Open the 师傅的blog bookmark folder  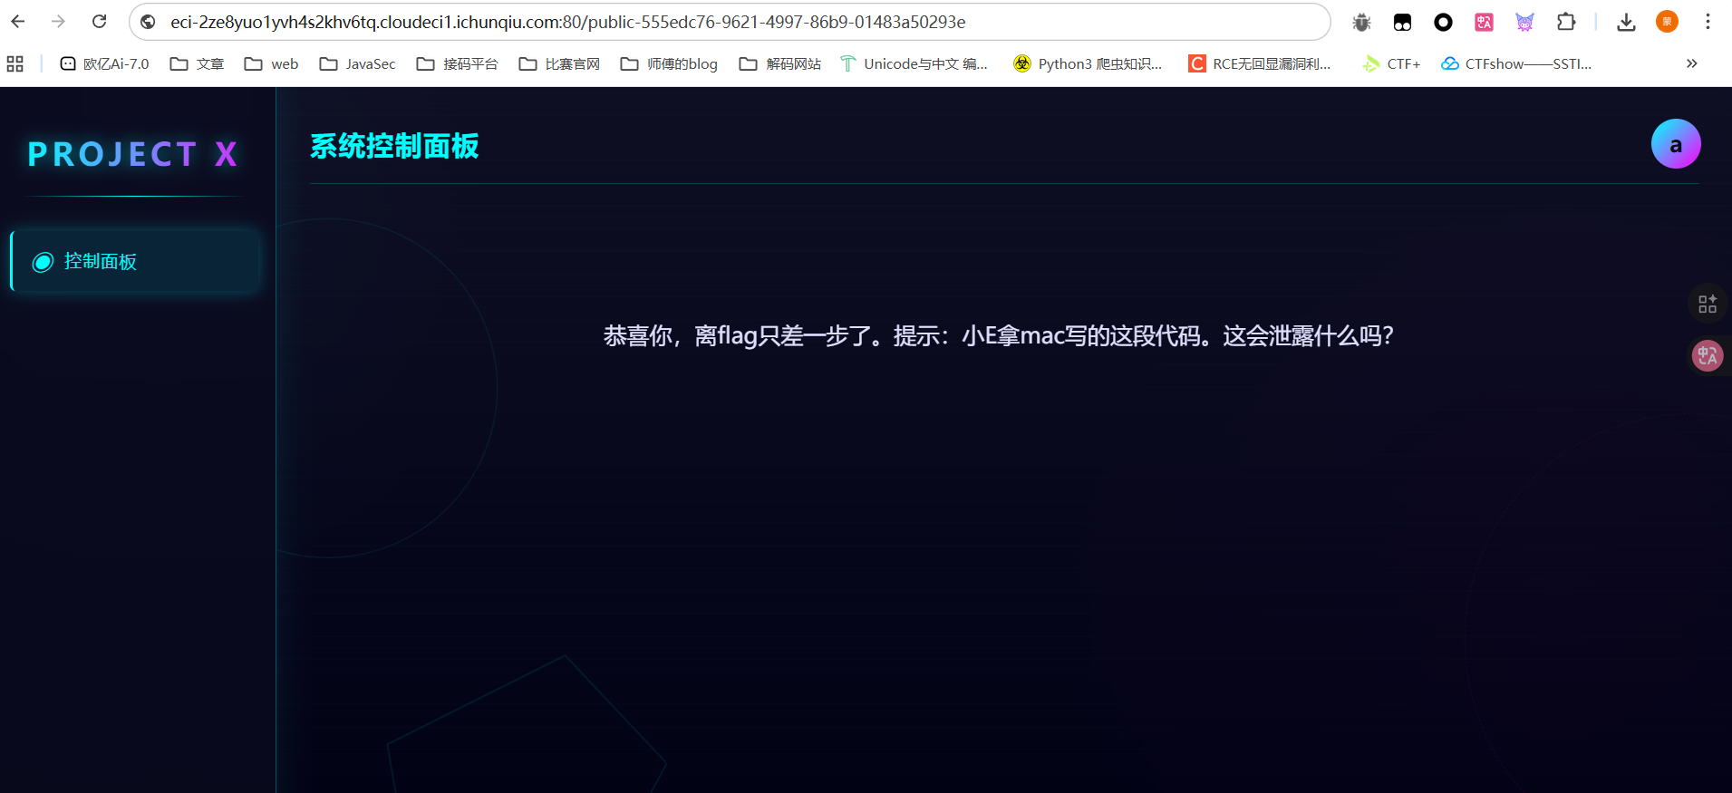pos(669,63)
